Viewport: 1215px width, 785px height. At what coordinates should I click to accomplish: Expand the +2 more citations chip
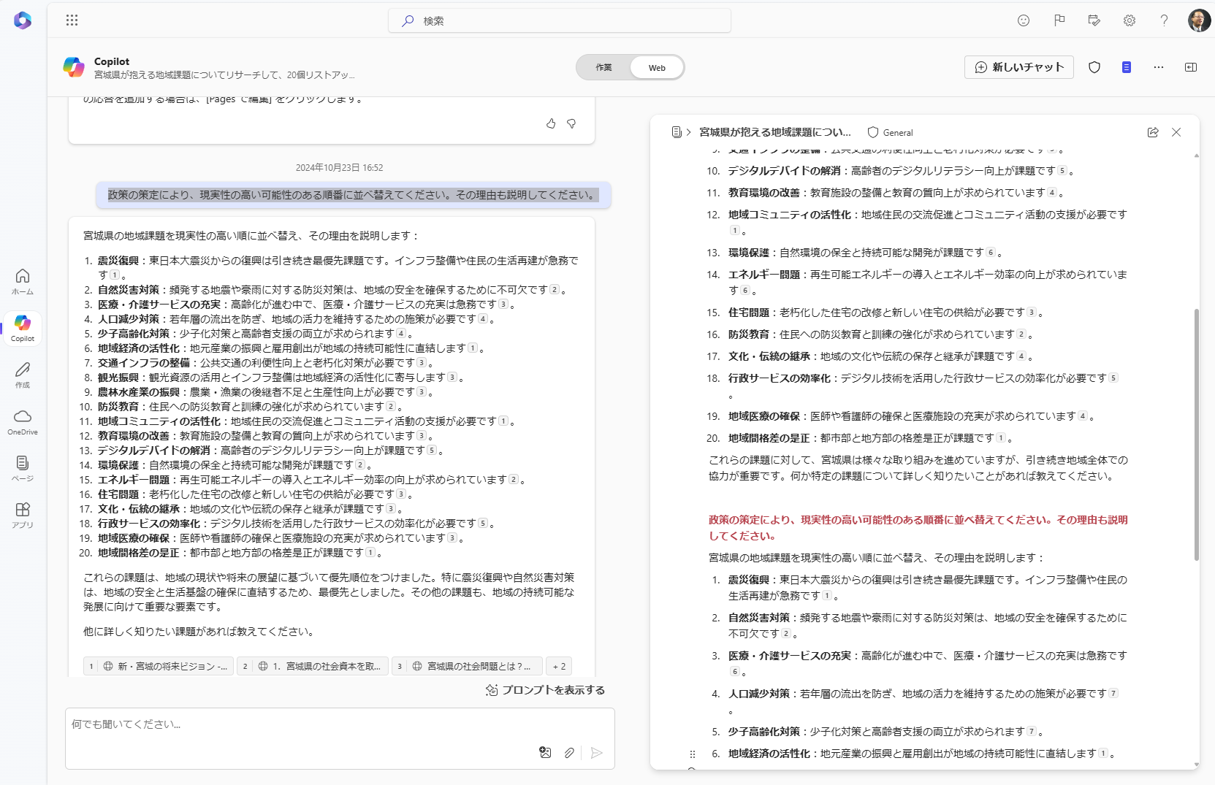click(x=559, y=666)
